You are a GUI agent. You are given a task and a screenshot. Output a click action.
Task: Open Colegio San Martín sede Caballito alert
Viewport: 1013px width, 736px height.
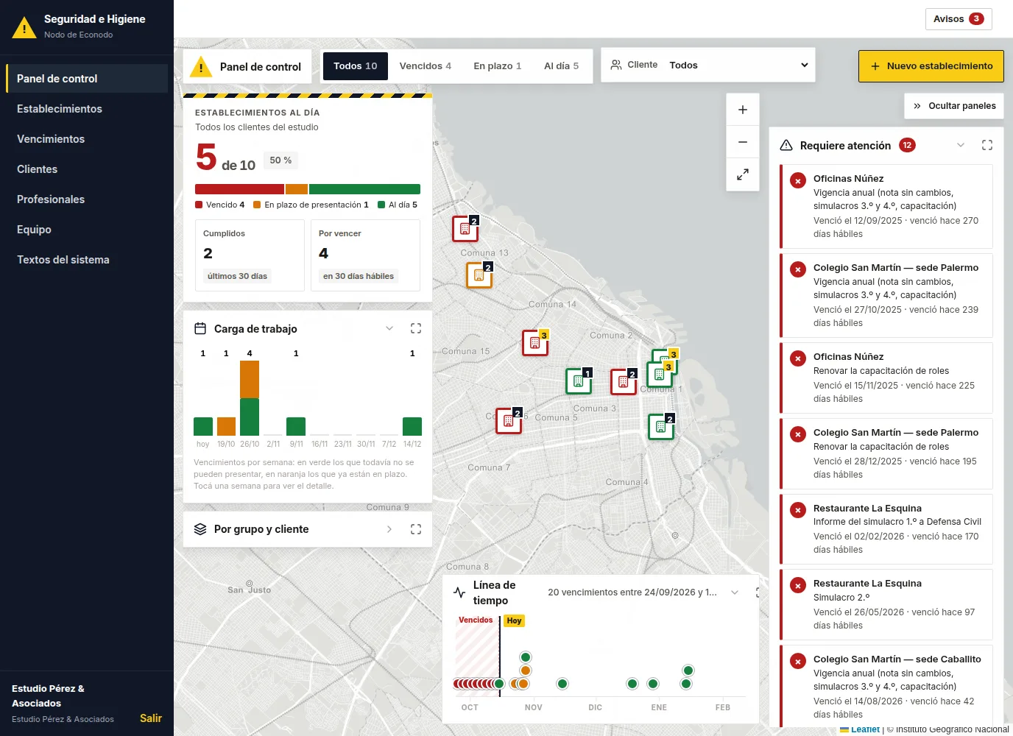tap(886, 686)
